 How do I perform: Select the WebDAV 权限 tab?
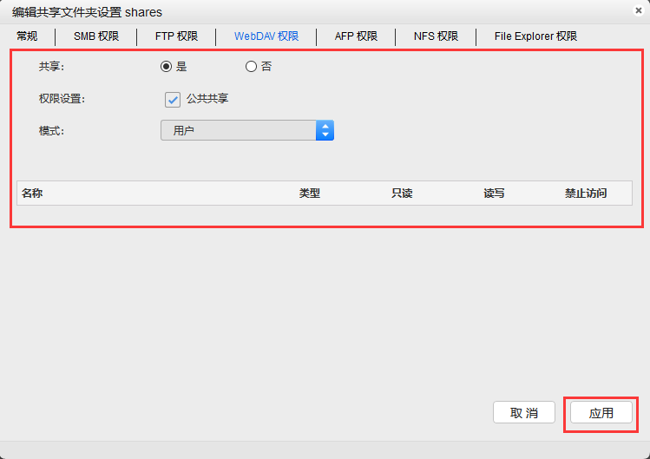(x=266, y=36)
